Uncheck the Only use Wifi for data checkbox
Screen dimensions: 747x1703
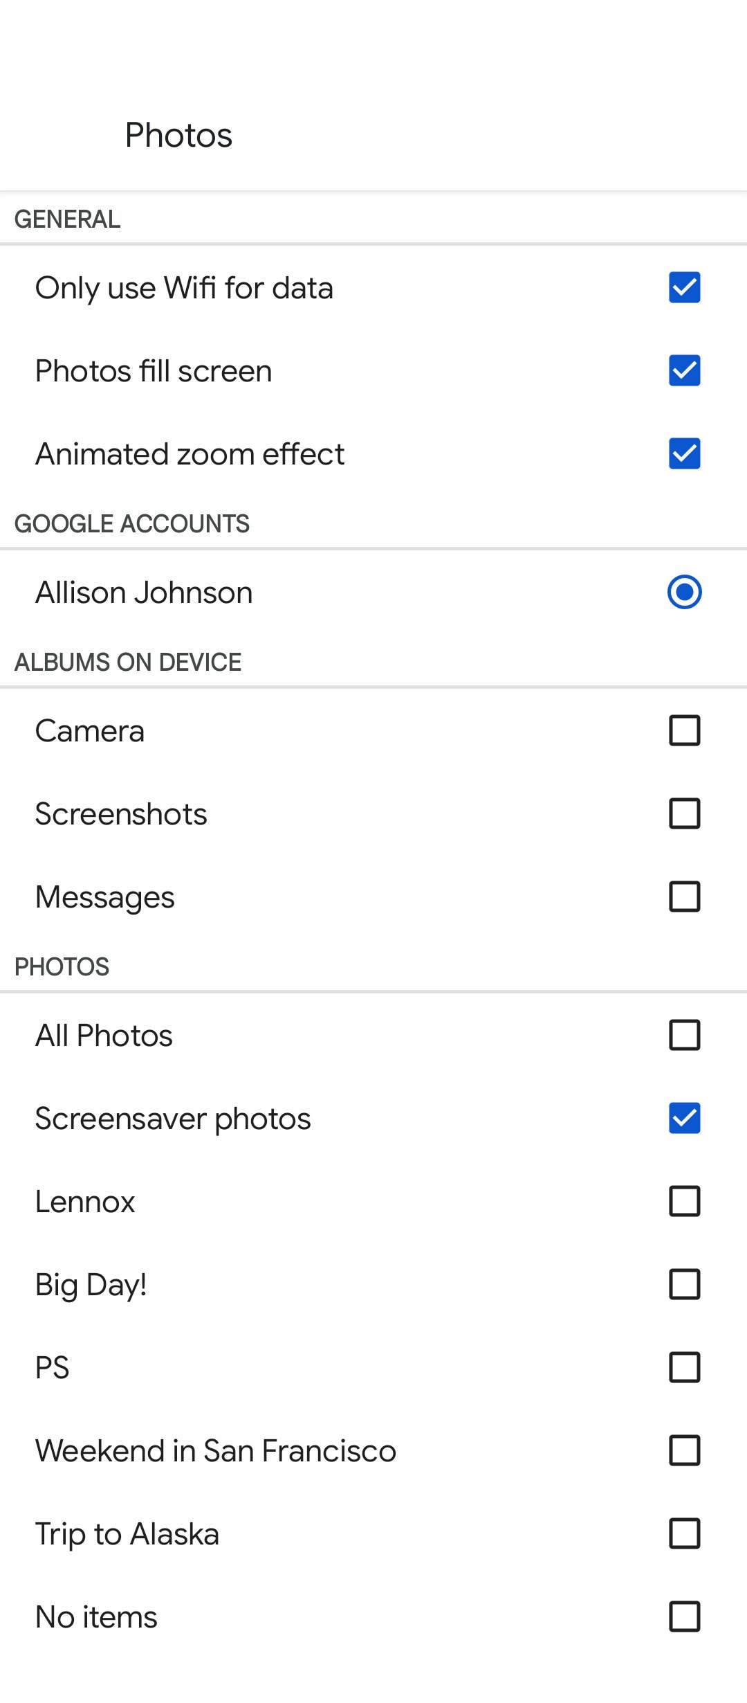coord(684,287)
